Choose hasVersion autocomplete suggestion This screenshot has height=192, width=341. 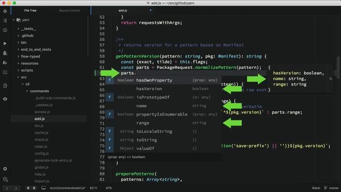pos(164,89)
